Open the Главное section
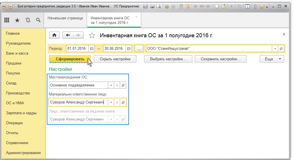The image size is (293, 160). click(13, 34)
